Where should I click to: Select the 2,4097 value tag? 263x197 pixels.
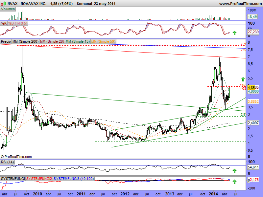253,123
